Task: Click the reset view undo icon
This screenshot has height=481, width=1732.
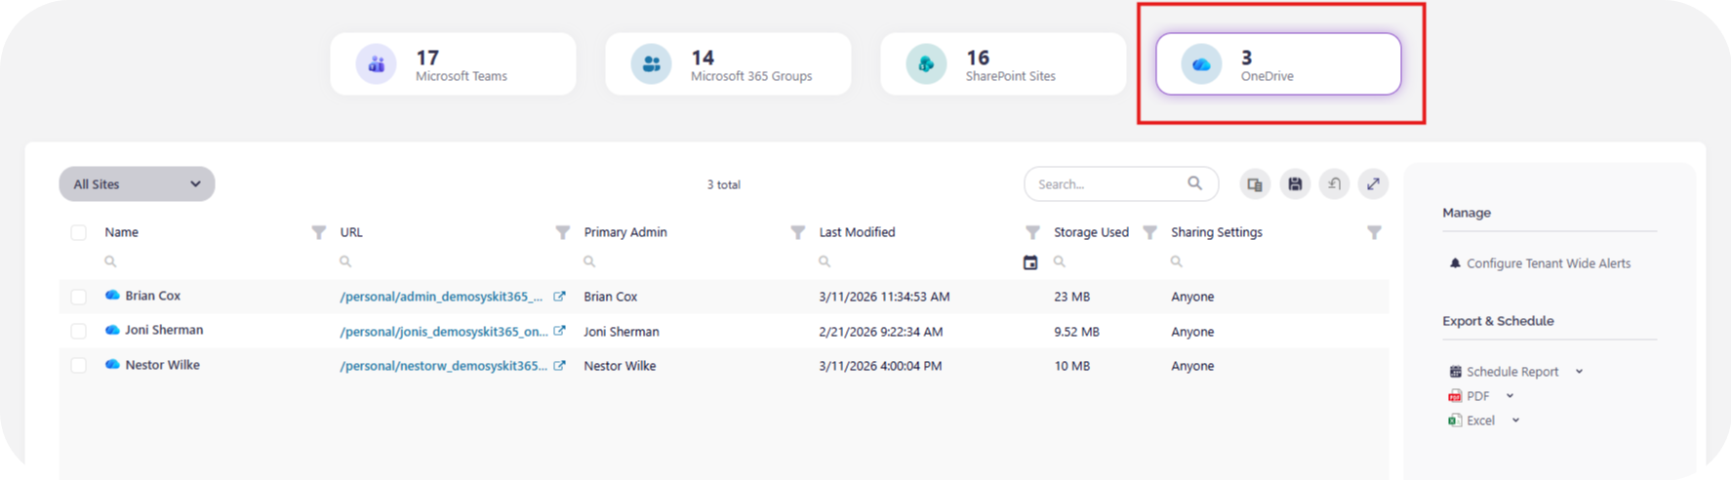Action: pos(1334,183)
